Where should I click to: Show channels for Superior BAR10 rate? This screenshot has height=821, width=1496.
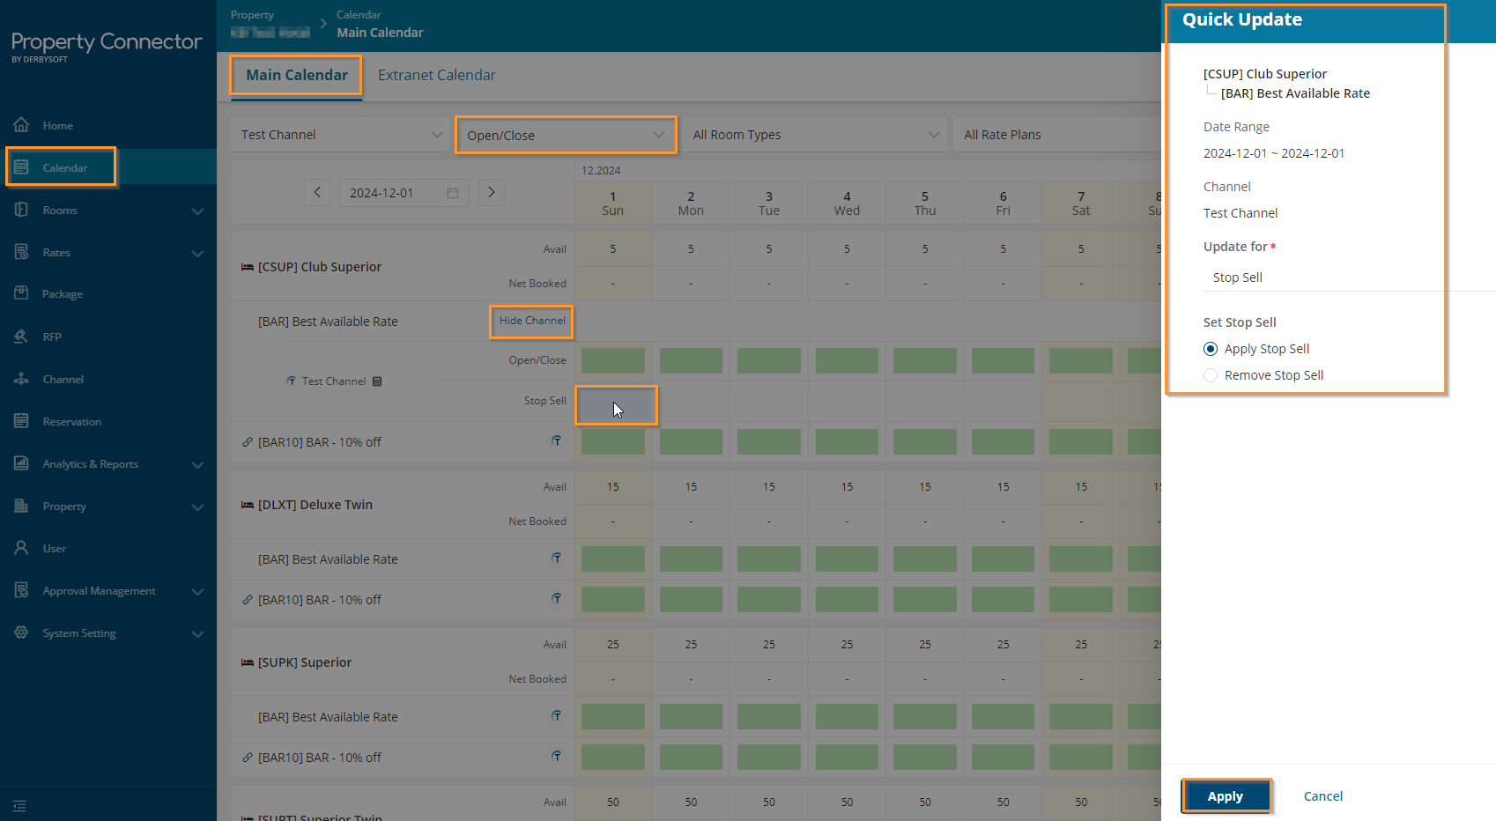557,756
